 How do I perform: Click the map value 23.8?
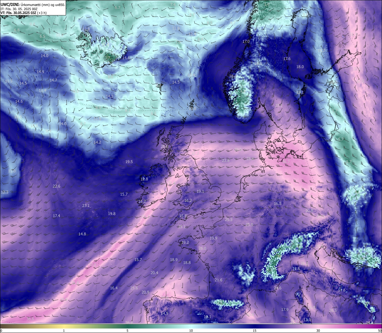point(226,160)
